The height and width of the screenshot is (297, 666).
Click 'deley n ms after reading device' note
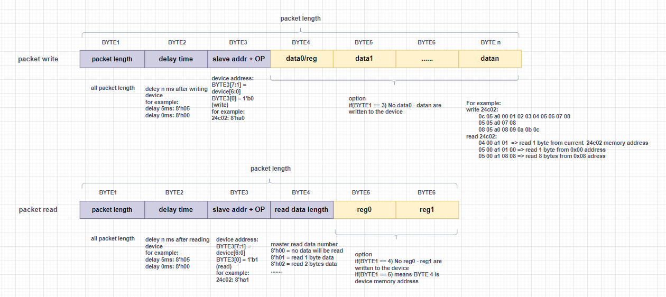tap(178, 243)
